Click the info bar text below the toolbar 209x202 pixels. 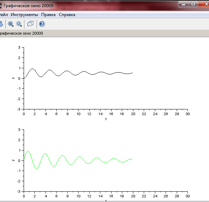tap(21, 33)
